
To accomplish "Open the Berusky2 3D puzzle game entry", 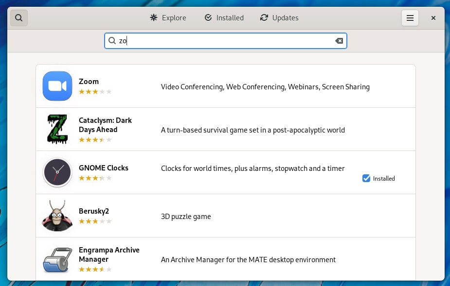I will (x=226, y=216).
